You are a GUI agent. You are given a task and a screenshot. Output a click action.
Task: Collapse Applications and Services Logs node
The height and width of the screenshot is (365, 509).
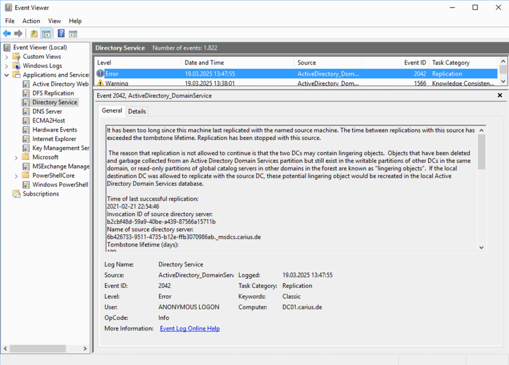pyautogui.click(x=6, y=75)
